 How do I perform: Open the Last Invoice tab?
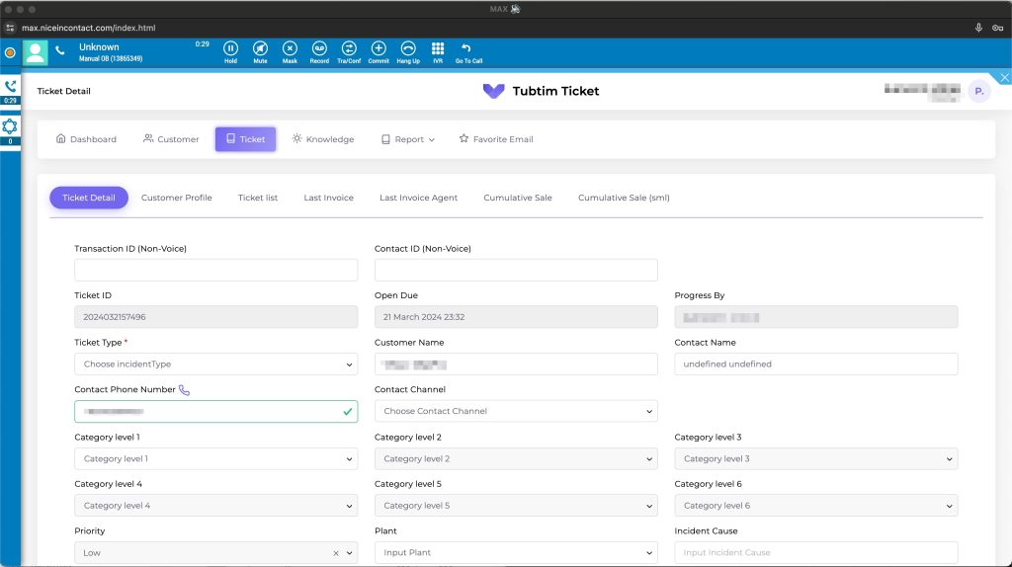[328, 198]
